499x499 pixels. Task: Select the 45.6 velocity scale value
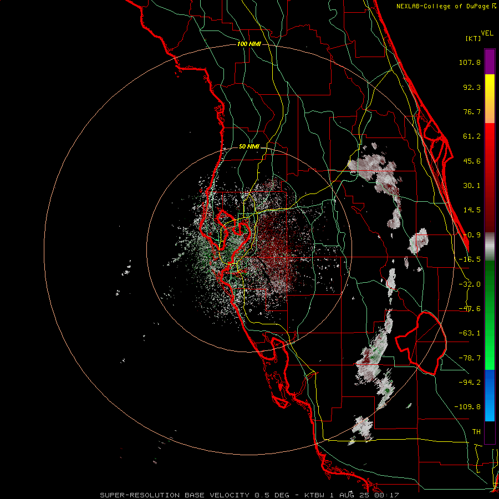472,161
